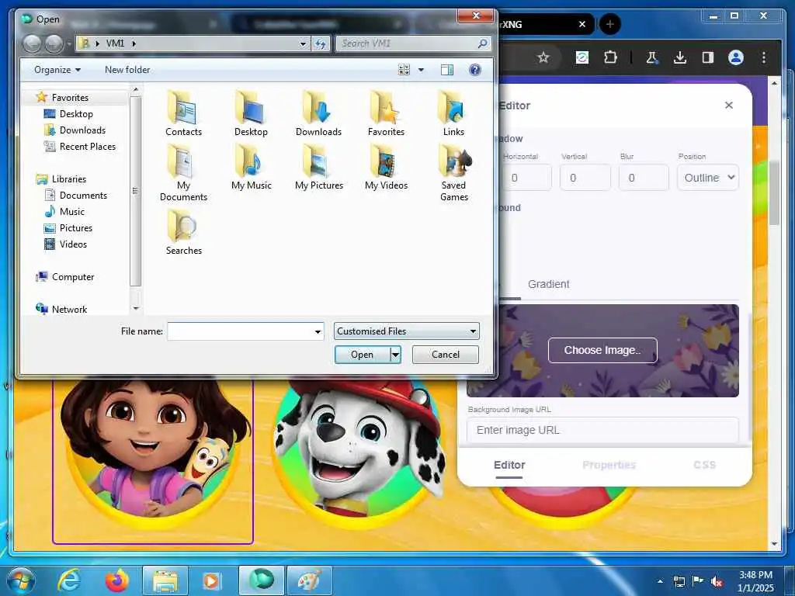Select Documents under Libraries
Image resolution: width=795 pixels, height=596 pixels.
pyautogui.click(x=83, y=196)
